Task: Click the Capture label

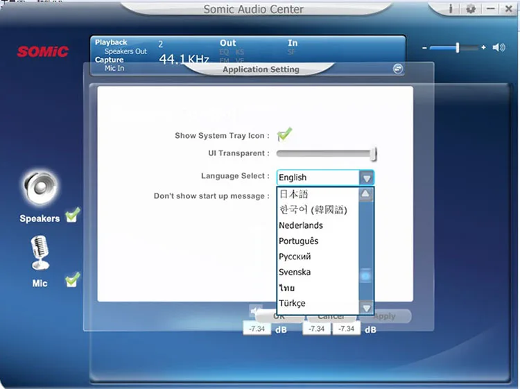Action: pyautogui.click(x=109, y=60)
